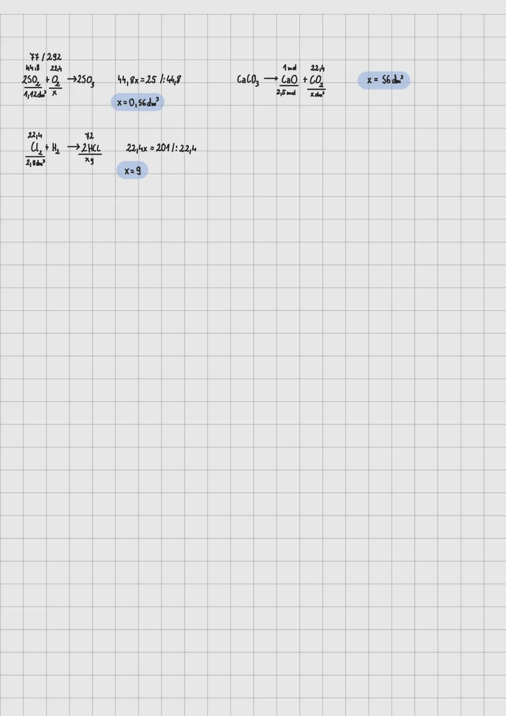The image size is (506, 716).
Task: Click the x dm³ note under CO2
Action: point(317,94)
